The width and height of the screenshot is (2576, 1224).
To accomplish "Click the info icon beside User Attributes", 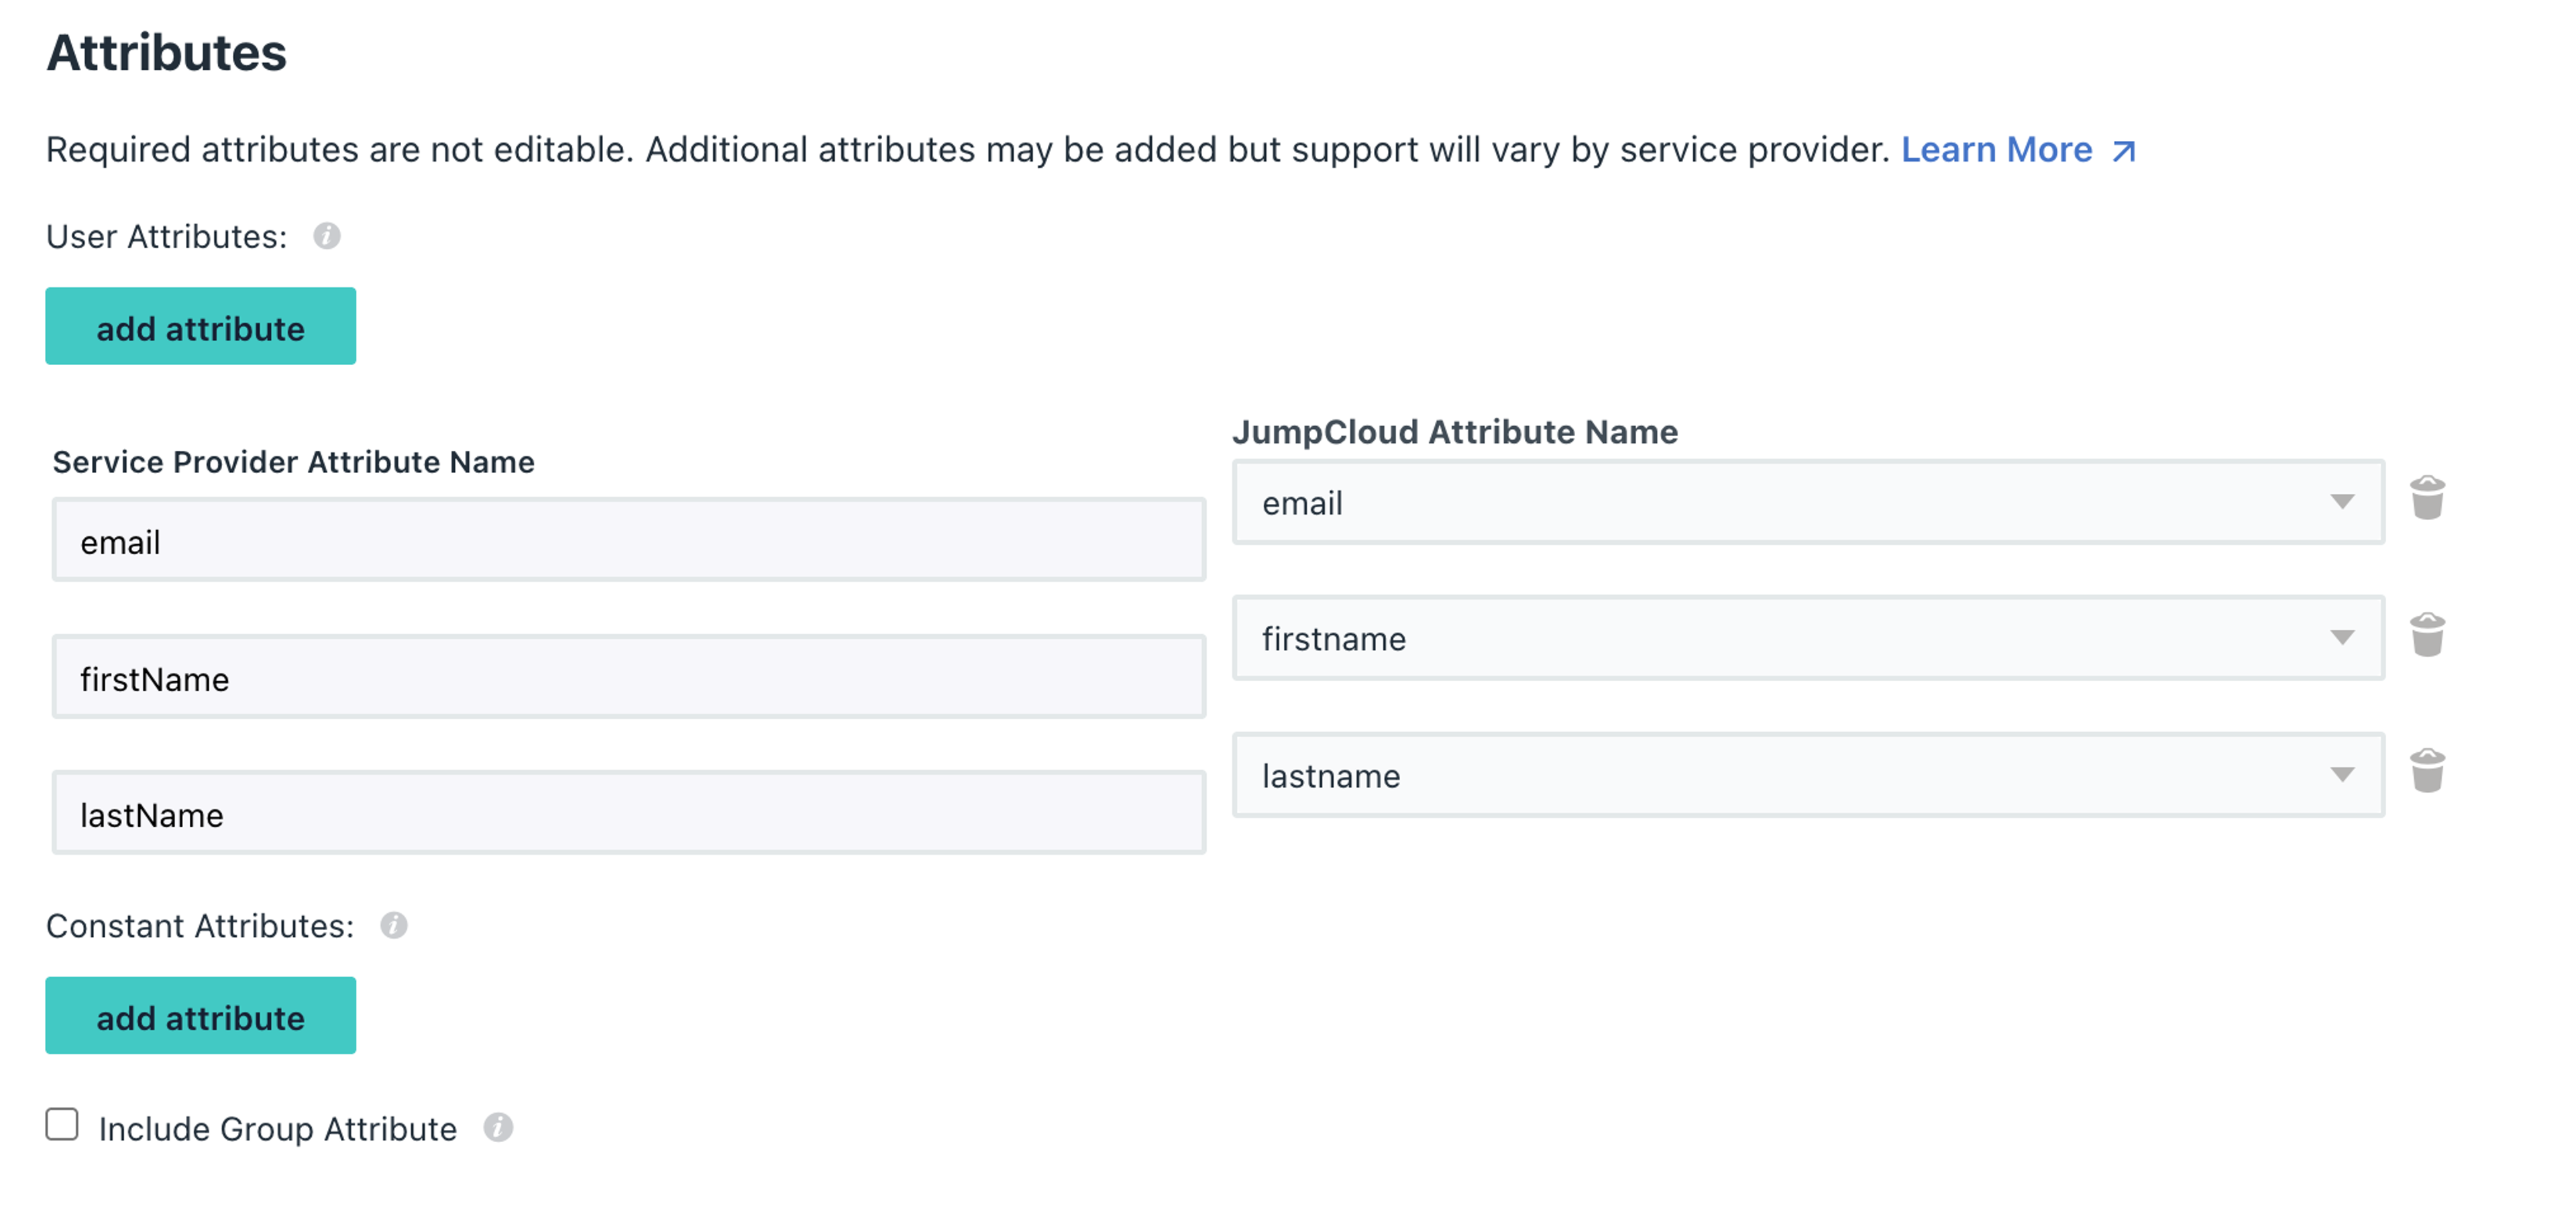I will click(327, 236).
